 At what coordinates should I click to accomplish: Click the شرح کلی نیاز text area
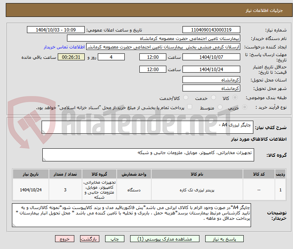(147, 127)
